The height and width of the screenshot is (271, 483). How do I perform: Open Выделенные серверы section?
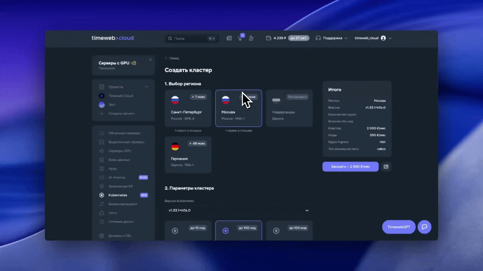click(x=126, y=142)
